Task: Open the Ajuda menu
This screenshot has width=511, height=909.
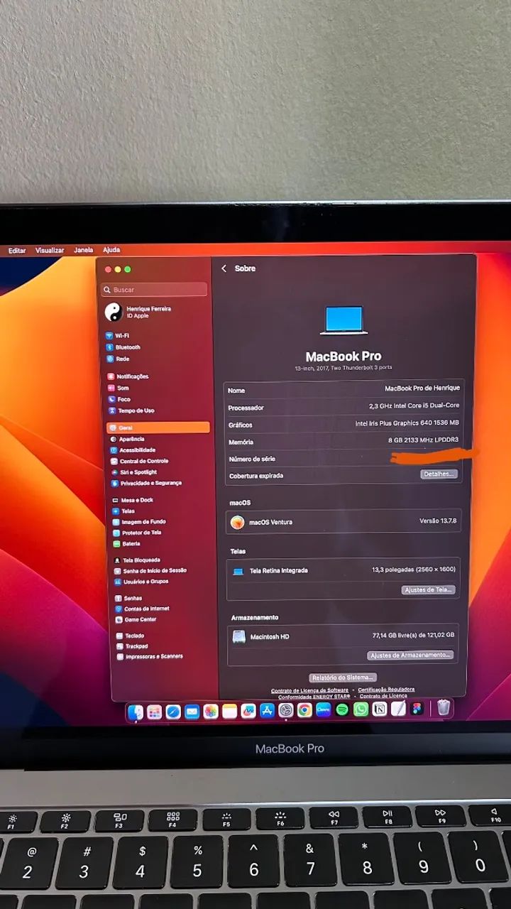Action: coord(111,250)
